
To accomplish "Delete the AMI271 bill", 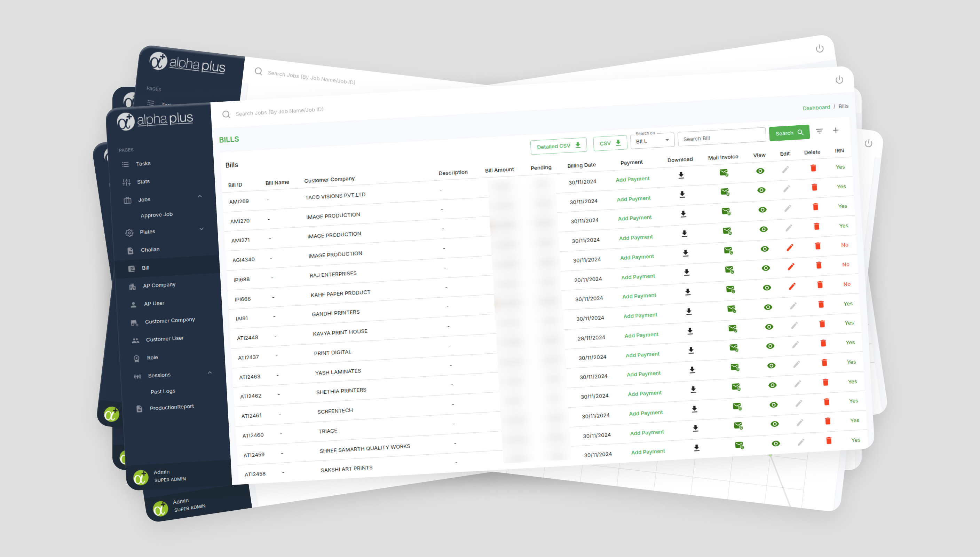I will pyautogui.click(x=816, y=207).
